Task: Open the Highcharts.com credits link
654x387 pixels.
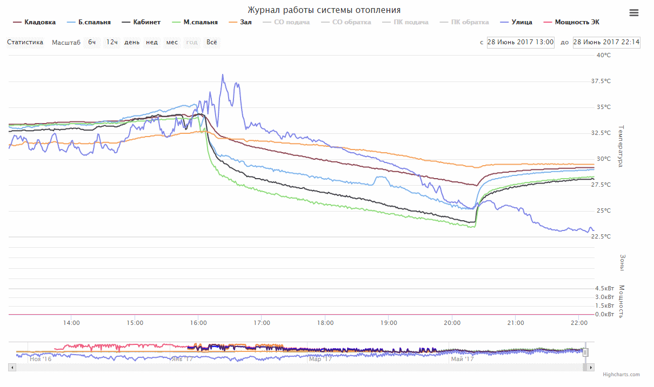Action: coord(621,375)
